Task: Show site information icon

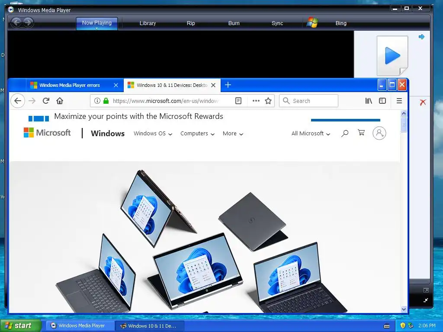Action: tap(97, 101)
